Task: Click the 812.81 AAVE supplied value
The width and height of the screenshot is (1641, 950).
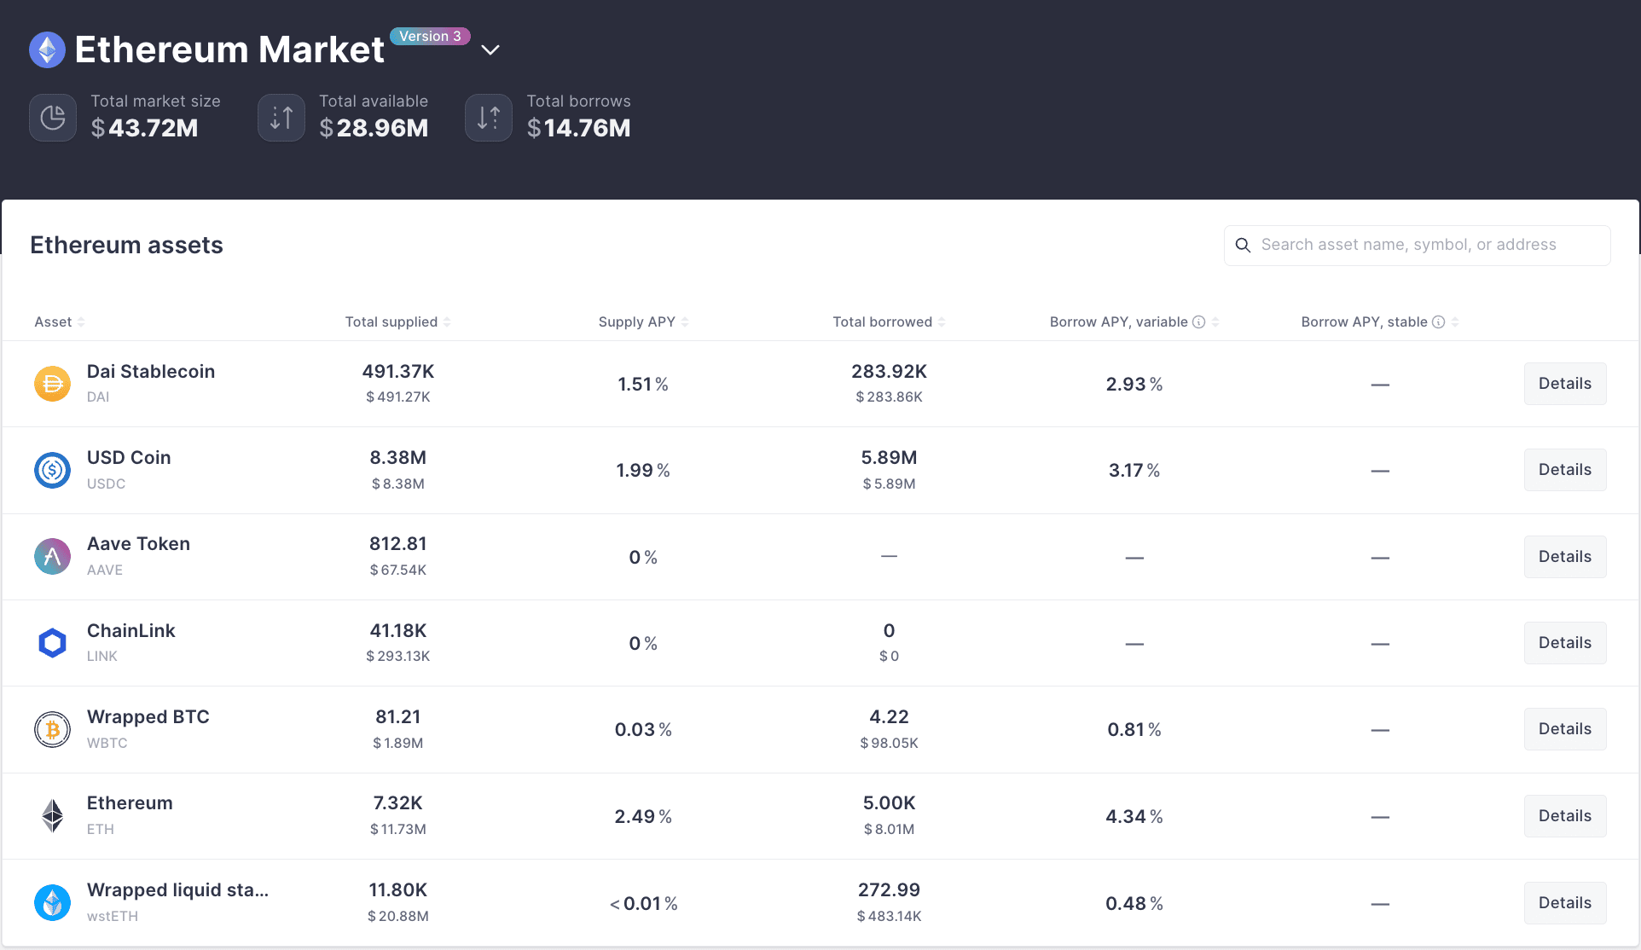Action: [398, 544]
